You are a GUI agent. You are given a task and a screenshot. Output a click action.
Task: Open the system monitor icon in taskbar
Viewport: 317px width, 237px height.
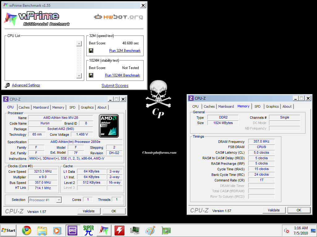[x=135, y=231]
